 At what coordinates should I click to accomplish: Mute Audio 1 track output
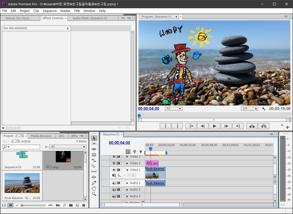click(x=114, y=183)
